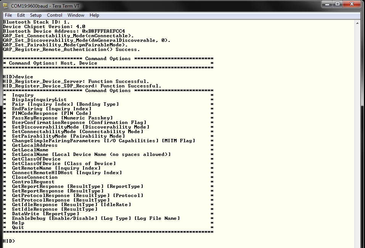The image size is (365, 248).
Task: Minimize the Tera Term window
Action: point(328,4)
